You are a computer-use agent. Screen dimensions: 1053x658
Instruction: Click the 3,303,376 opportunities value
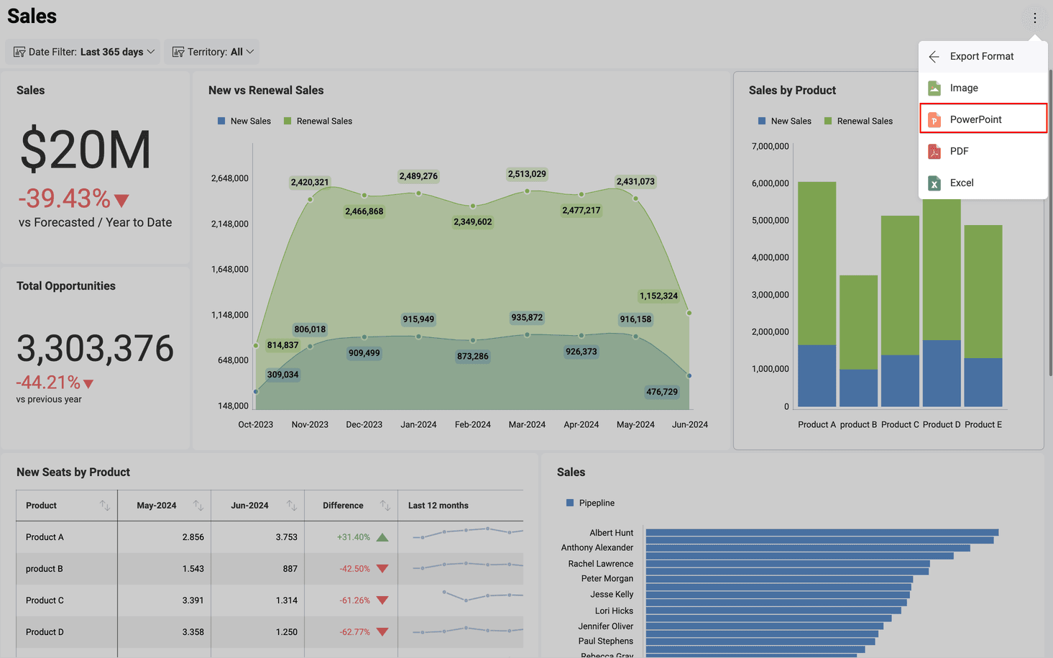coord(95,349)
